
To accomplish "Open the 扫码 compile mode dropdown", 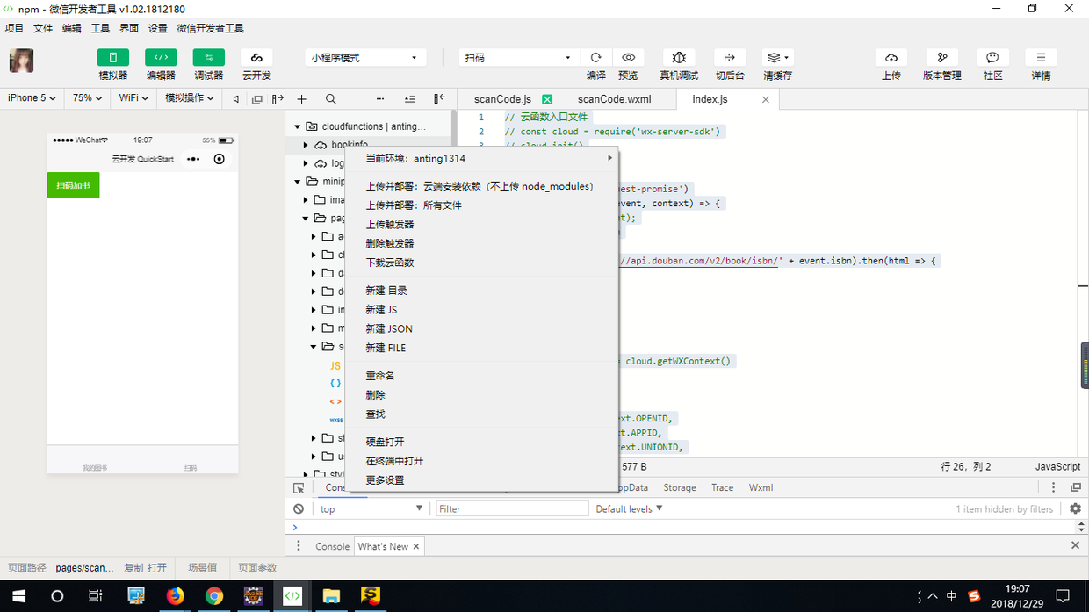I will [x=519, y=58].
